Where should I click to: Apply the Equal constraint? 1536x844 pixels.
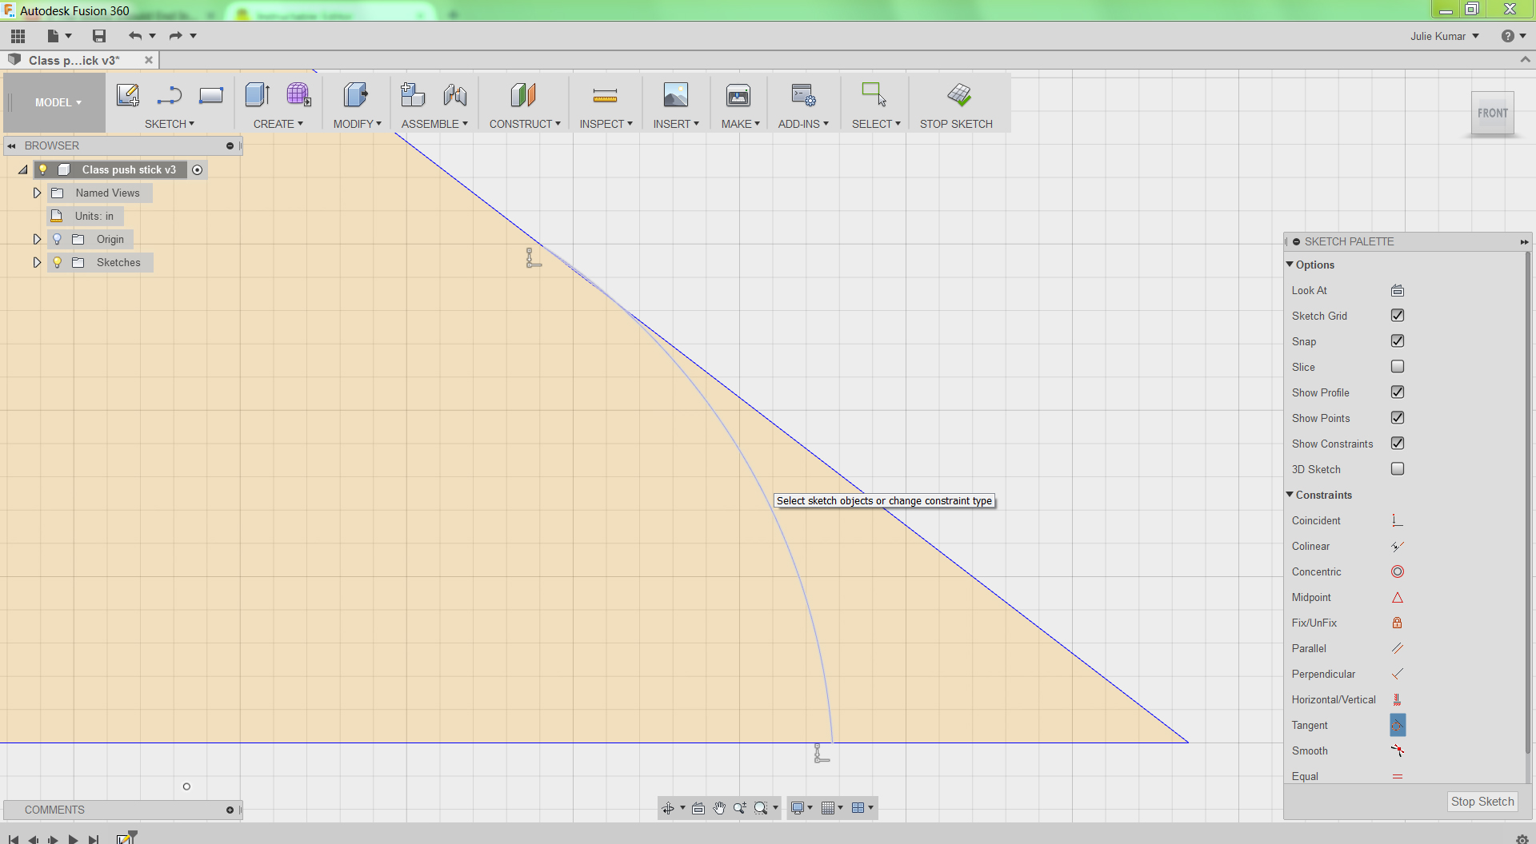[1398, 776]
